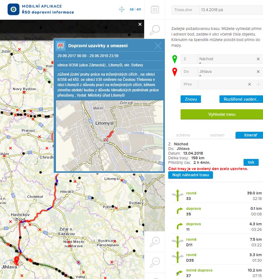Click the Najít náhradní trasu button
This screenshot has width=263, height=279.
click(190, 175)
